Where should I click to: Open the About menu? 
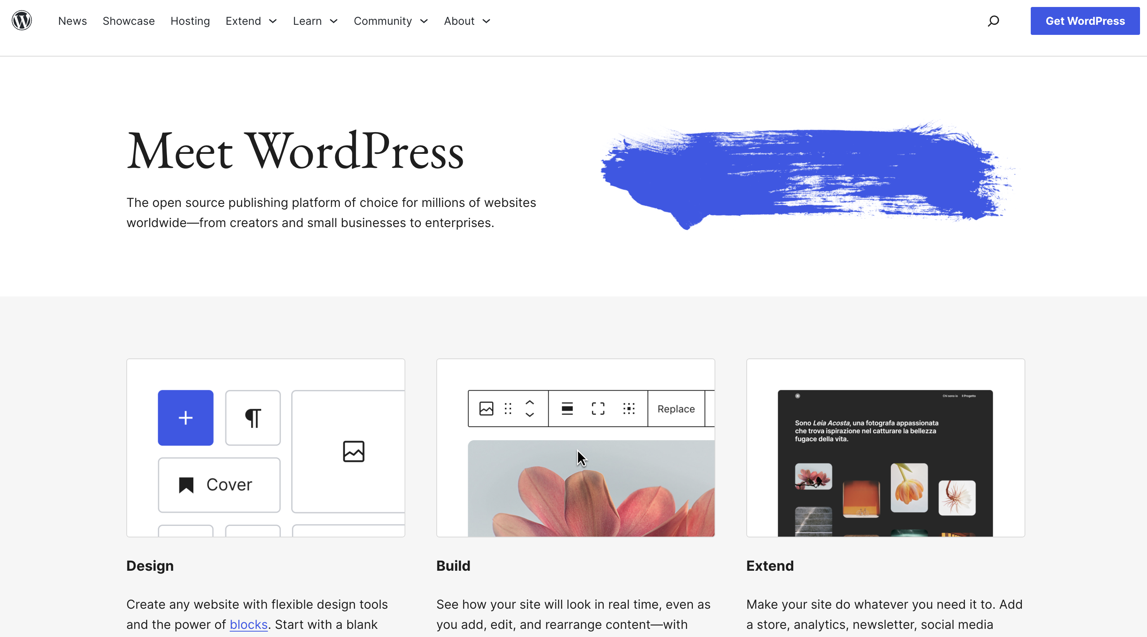(x=486, y=21)
